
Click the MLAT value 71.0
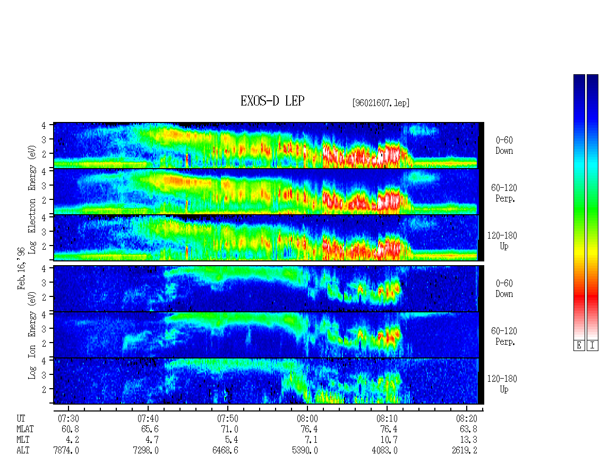coord(230,429)
